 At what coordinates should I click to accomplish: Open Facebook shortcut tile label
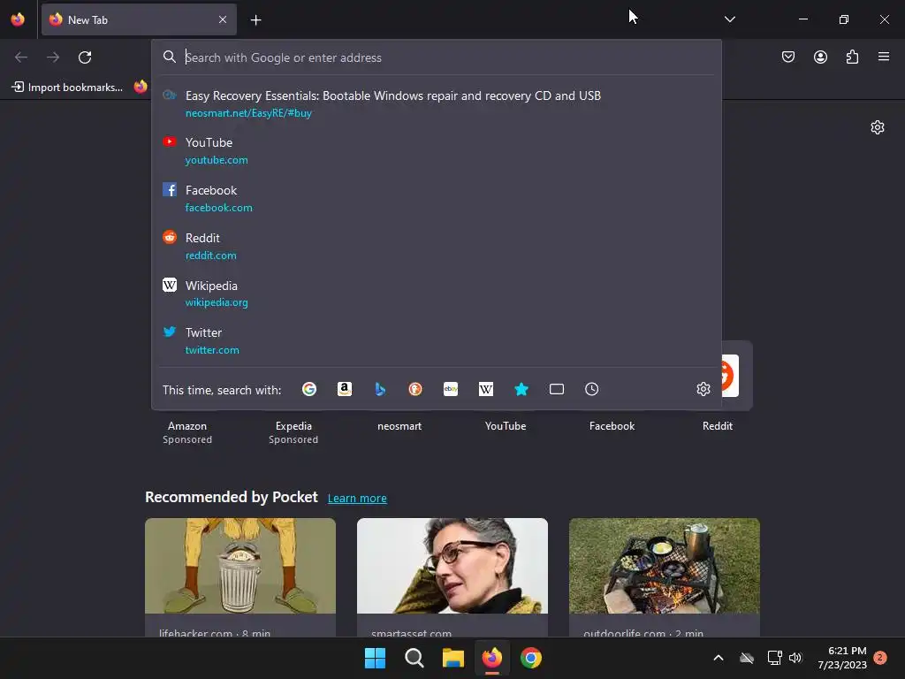(612, 426)
